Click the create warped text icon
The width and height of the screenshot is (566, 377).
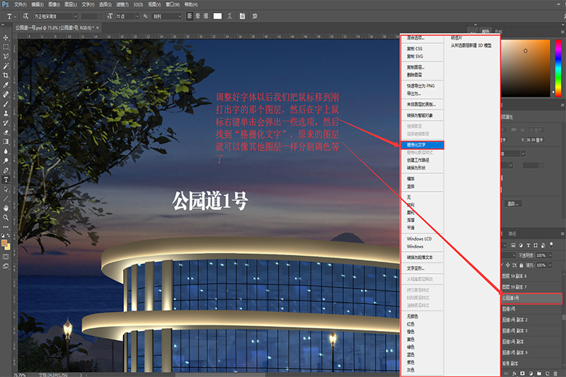tap(231, 16)
